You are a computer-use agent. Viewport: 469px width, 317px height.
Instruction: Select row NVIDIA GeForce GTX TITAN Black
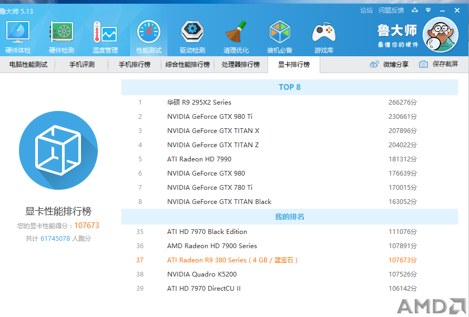(290, 202)
